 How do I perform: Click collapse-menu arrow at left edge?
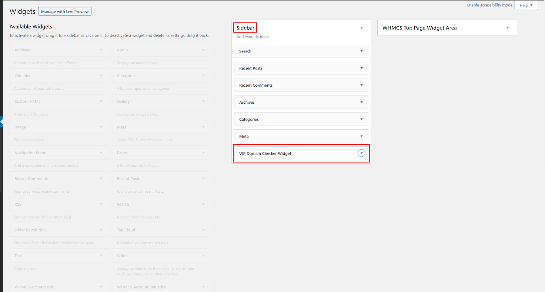pyautogui.click(x=1, y=121)
